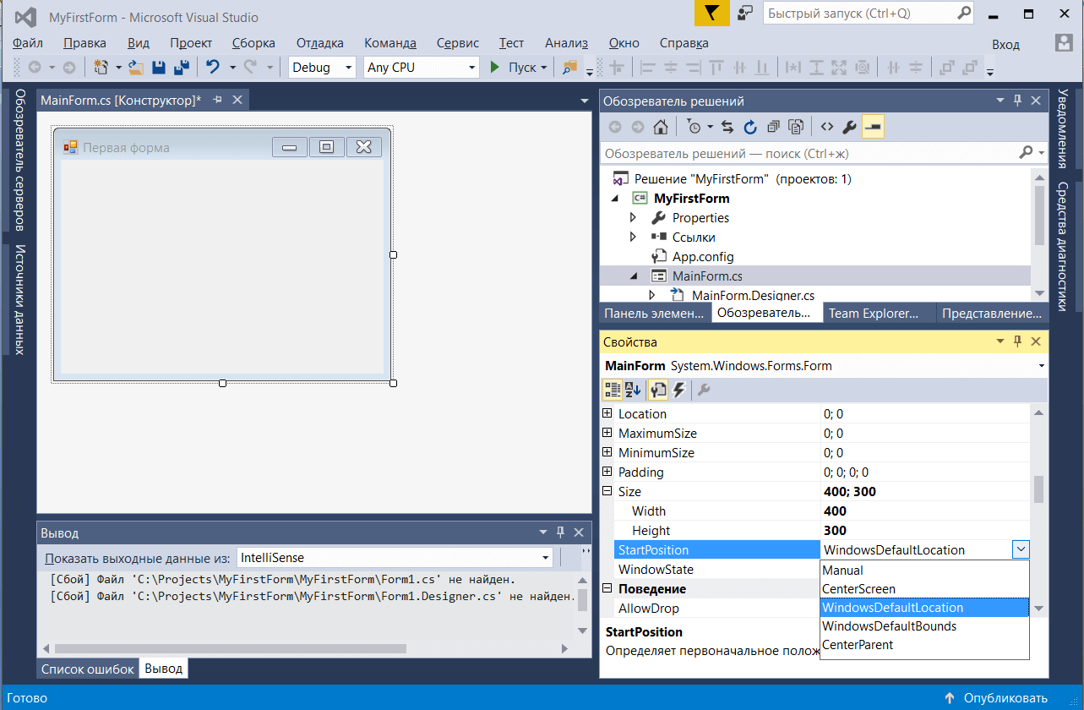Image resolution: width=1084 pixels, height=710 pixels.
Task: Click the Open File folder icon
Action: (x=135, y=68)
